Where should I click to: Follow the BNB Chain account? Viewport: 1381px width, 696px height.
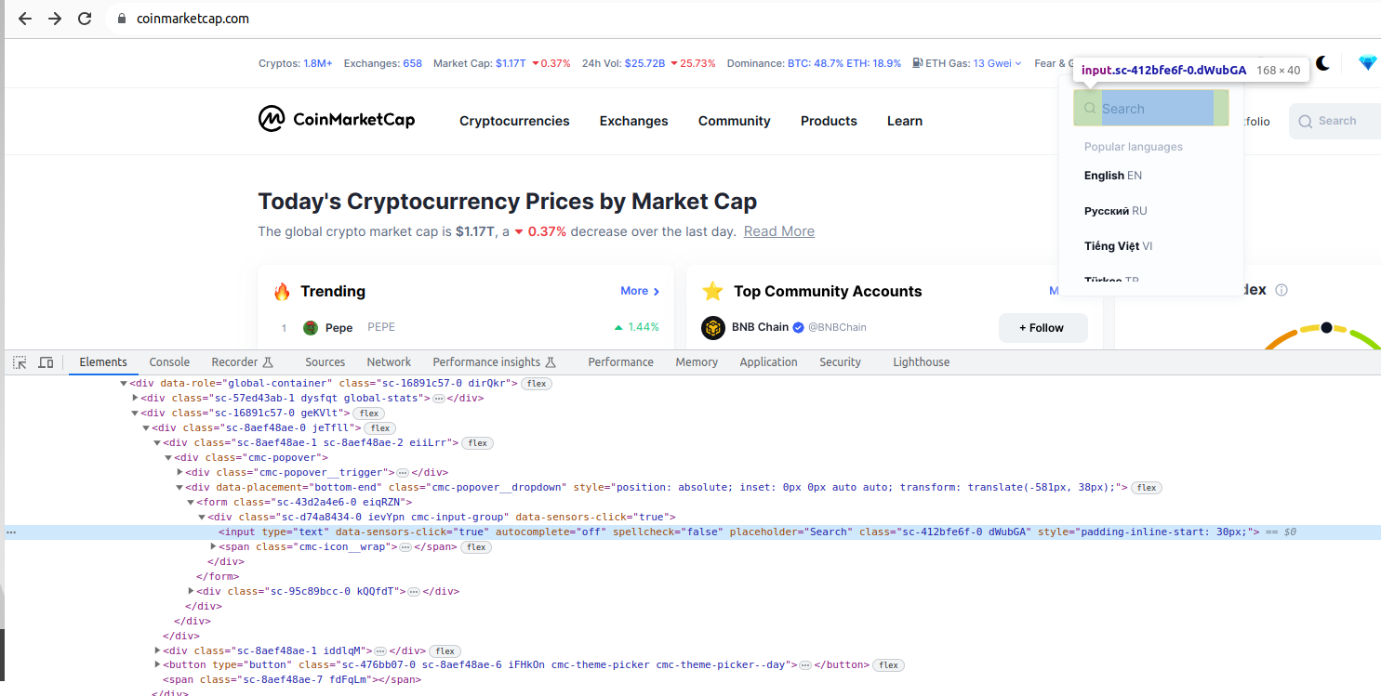pos(1042,327)
